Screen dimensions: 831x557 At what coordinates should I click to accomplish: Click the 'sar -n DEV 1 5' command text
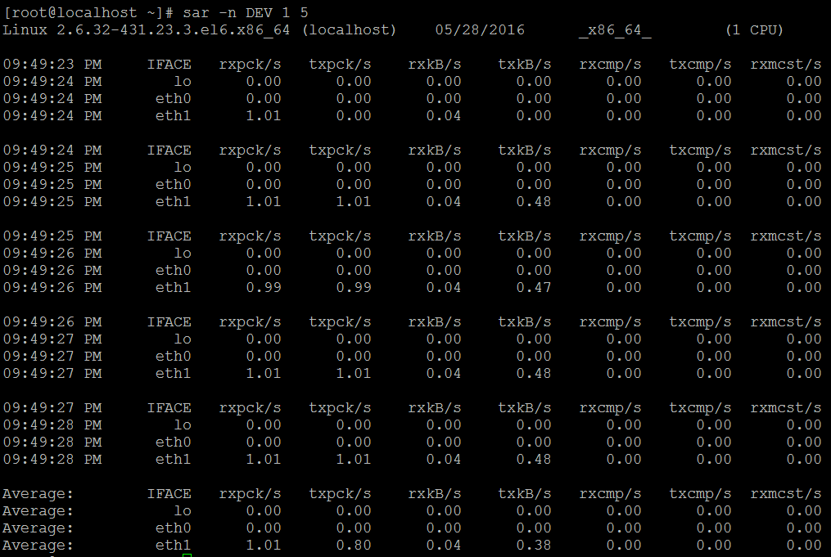(x=246, y=13)
